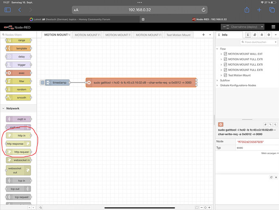The image size is (279, 210).
Task: Select the smooth node in palette
Action: [x=18, y=97]
